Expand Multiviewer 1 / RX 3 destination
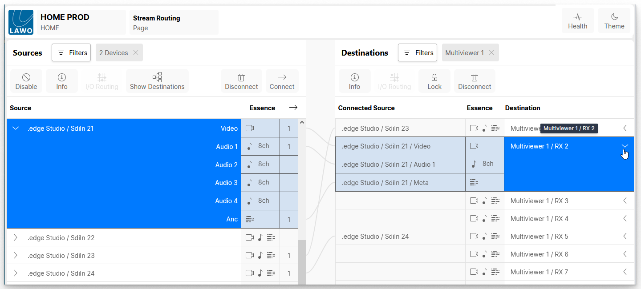 625,201
